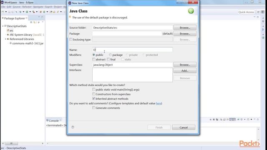Image resolution: width=267 pixels, height=150 pixels.
Task: Click the New toolbar icon in Eclipse
Action: click(3, 12)
